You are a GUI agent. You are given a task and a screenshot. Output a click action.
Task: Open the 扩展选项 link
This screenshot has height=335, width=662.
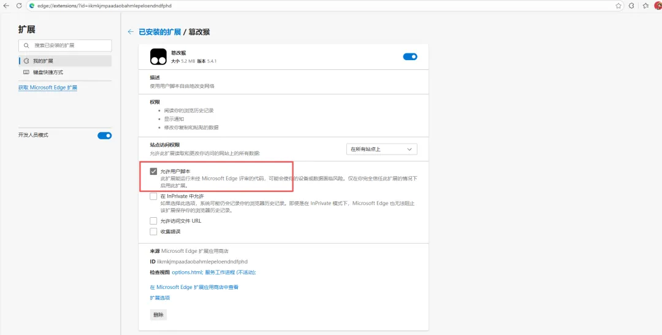[x=160, y=298]
